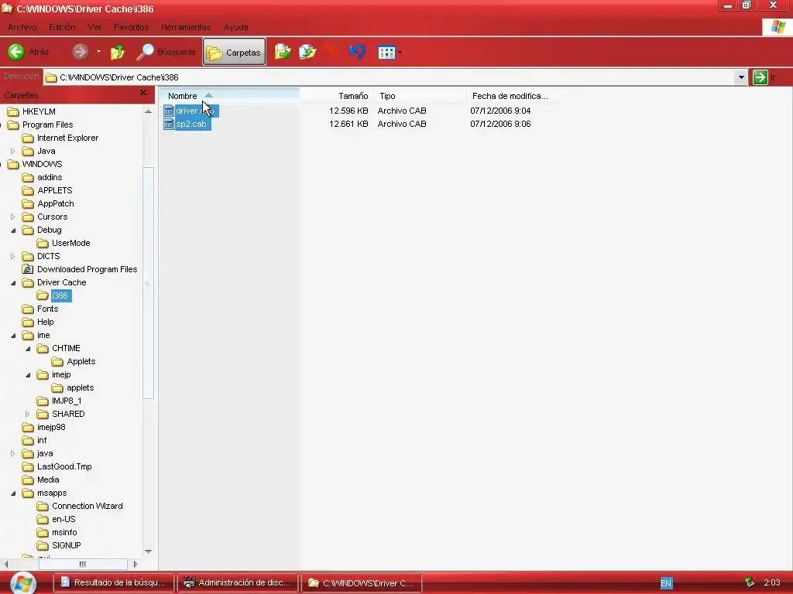
Task: Select Internet Explorer folder icon
Action: (x=28, y=138)
